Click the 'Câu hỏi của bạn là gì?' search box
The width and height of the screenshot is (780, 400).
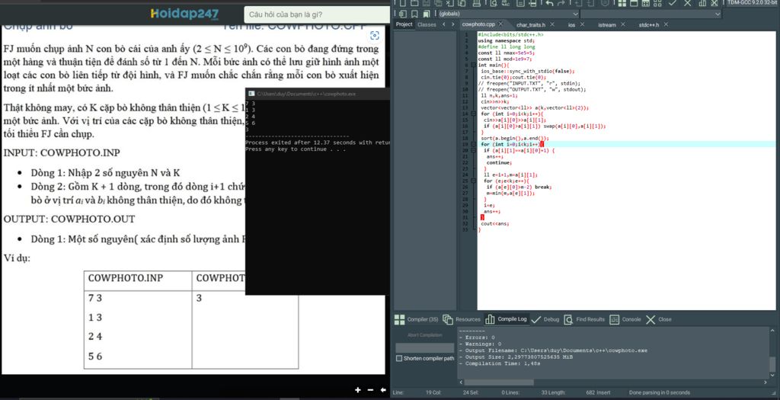317,14
